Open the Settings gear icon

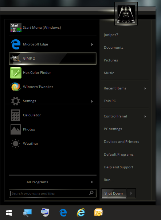(x=16, y=101)
